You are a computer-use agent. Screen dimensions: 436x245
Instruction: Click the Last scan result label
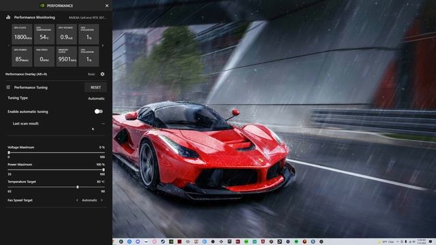[x=26, y=124]
